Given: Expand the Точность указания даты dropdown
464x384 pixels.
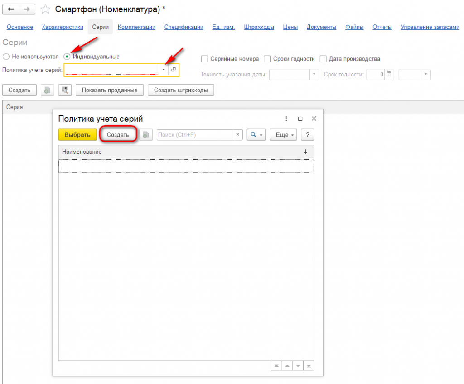Looking at the screenshot, I should click(x=314, y=74).
